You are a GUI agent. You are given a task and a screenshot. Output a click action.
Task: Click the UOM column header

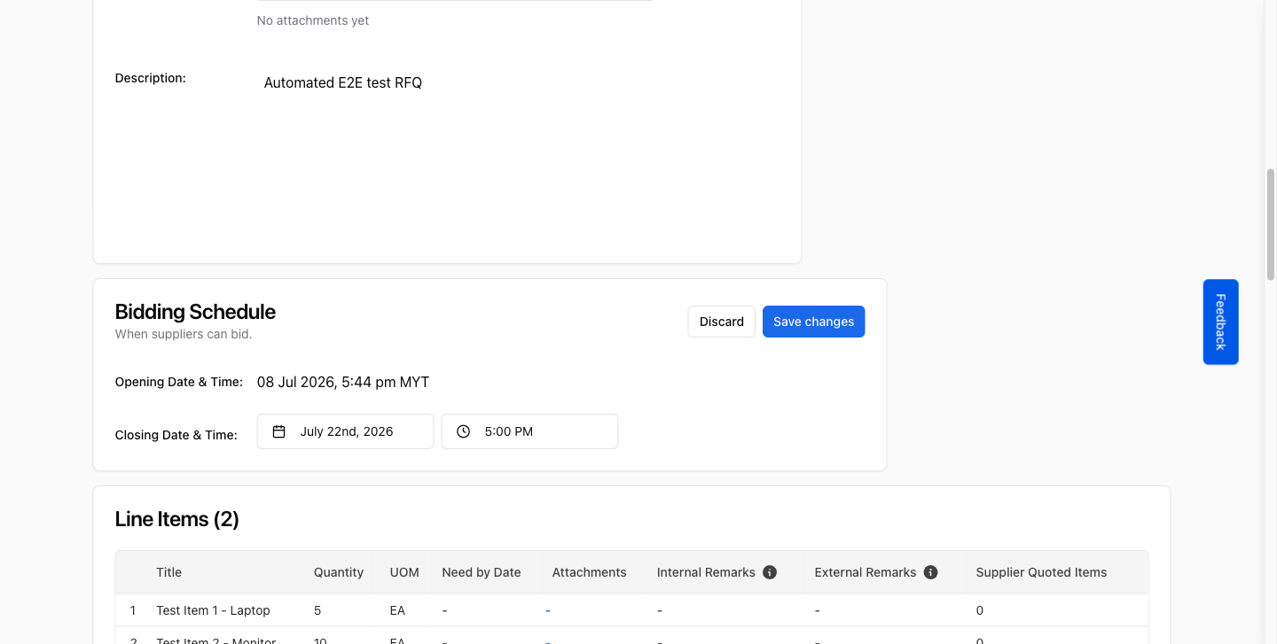[404, 572]
